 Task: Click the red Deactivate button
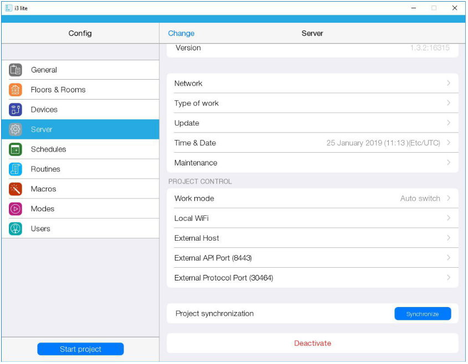tap(312, 343)
